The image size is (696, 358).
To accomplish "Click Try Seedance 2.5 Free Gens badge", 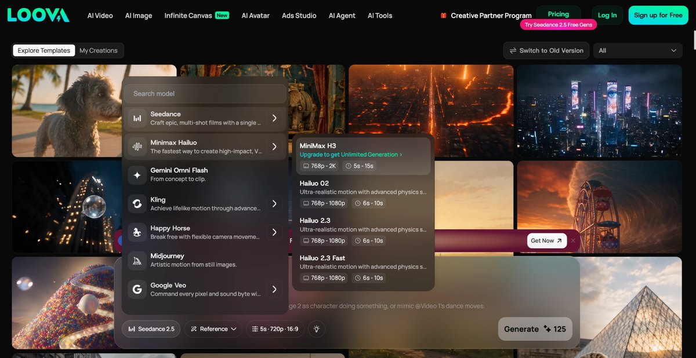I will click(559, 25).
